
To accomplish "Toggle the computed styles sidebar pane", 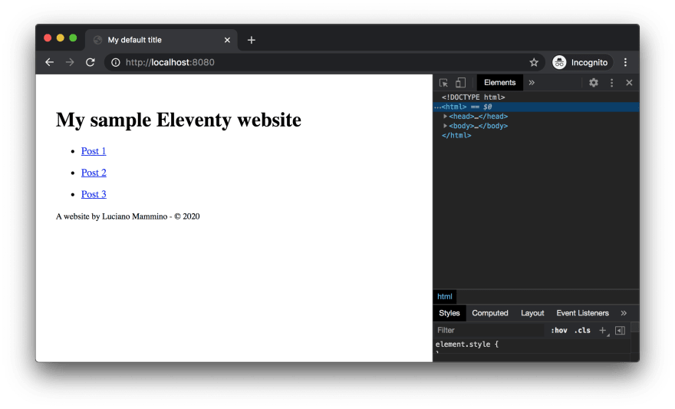I will point(621,330).
